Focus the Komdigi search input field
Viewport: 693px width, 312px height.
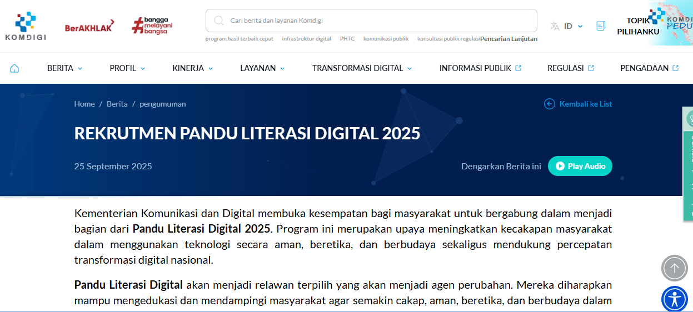(x=378, y=21)
